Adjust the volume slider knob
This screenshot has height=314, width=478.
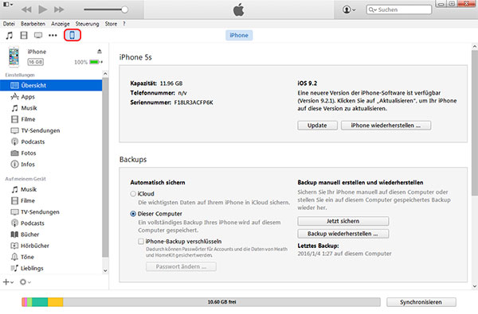124,10
